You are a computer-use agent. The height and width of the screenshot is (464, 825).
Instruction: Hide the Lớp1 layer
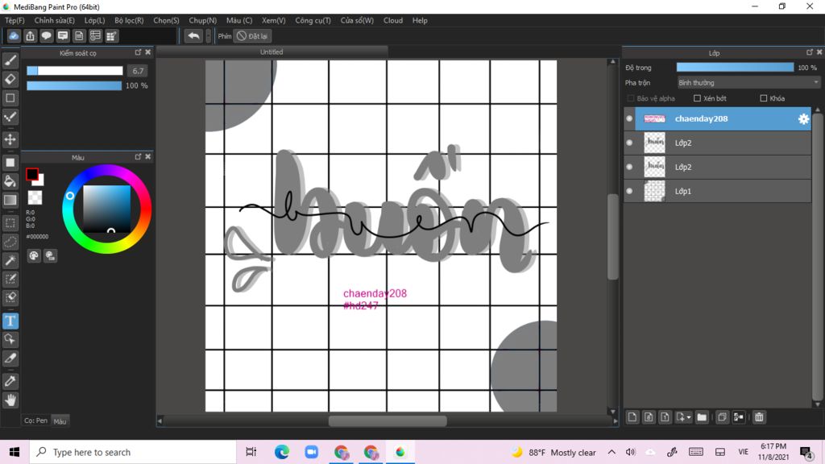click(x=629, y=191)
